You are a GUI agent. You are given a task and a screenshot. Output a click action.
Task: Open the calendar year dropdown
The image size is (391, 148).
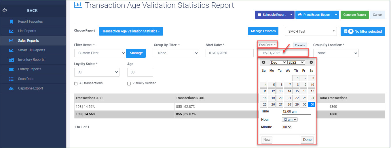coord(296,62)
